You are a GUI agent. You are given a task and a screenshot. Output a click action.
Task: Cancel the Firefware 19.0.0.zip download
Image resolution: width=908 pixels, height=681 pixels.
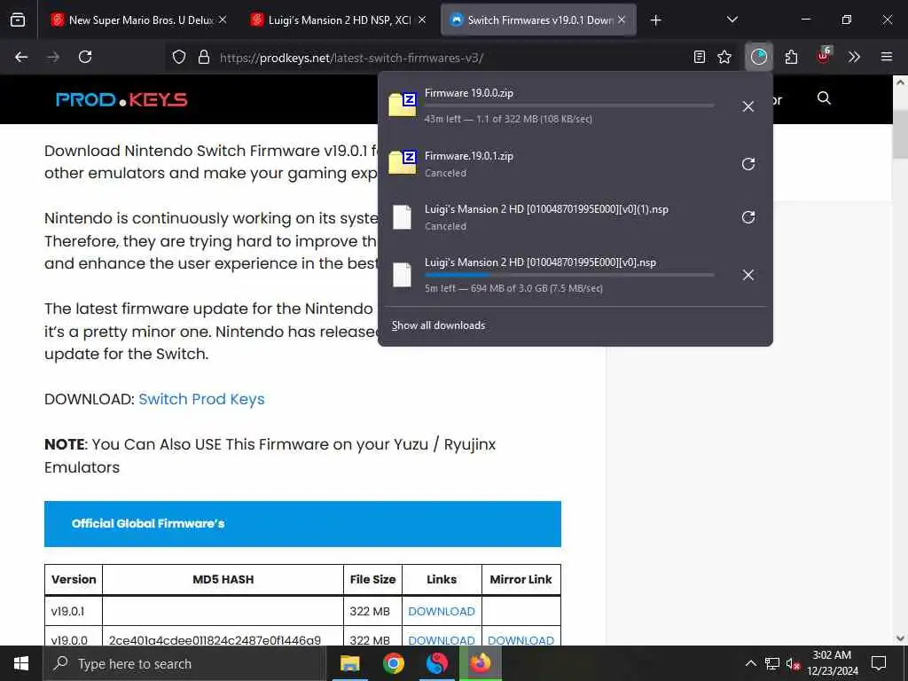tap(748, 106)
